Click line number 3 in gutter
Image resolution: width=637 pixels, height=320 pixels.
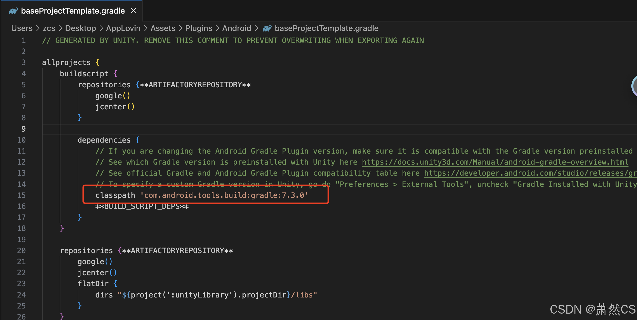pos(24,62)
